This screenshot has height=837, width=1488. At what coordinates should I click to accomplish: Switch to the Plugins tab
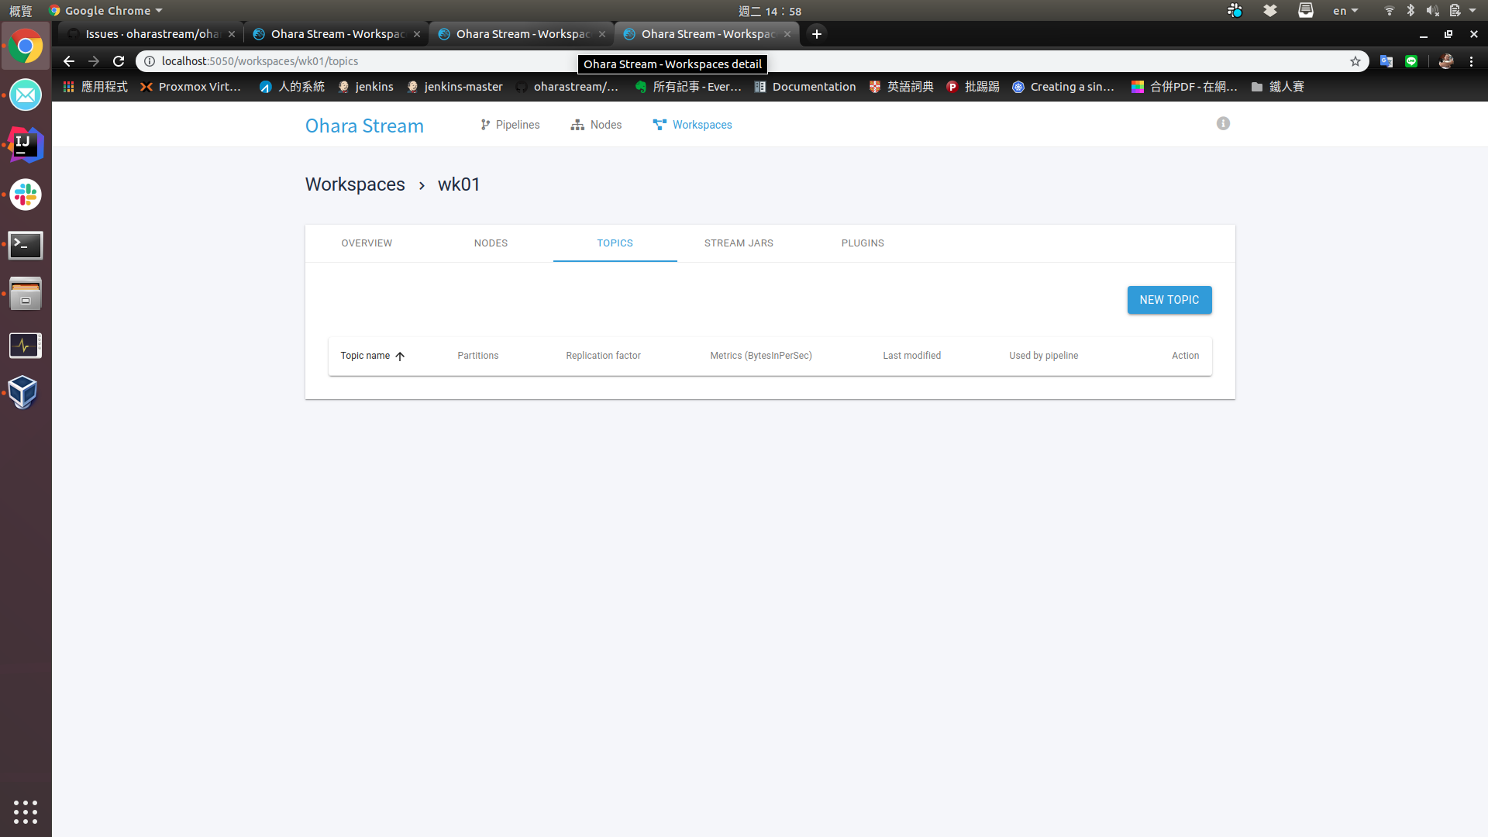(863, 243)
